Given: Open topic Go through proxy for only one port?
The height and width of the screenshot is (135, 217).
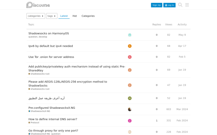Looking at the screenshot, I should pyautogui.click(x=53, y=131).
